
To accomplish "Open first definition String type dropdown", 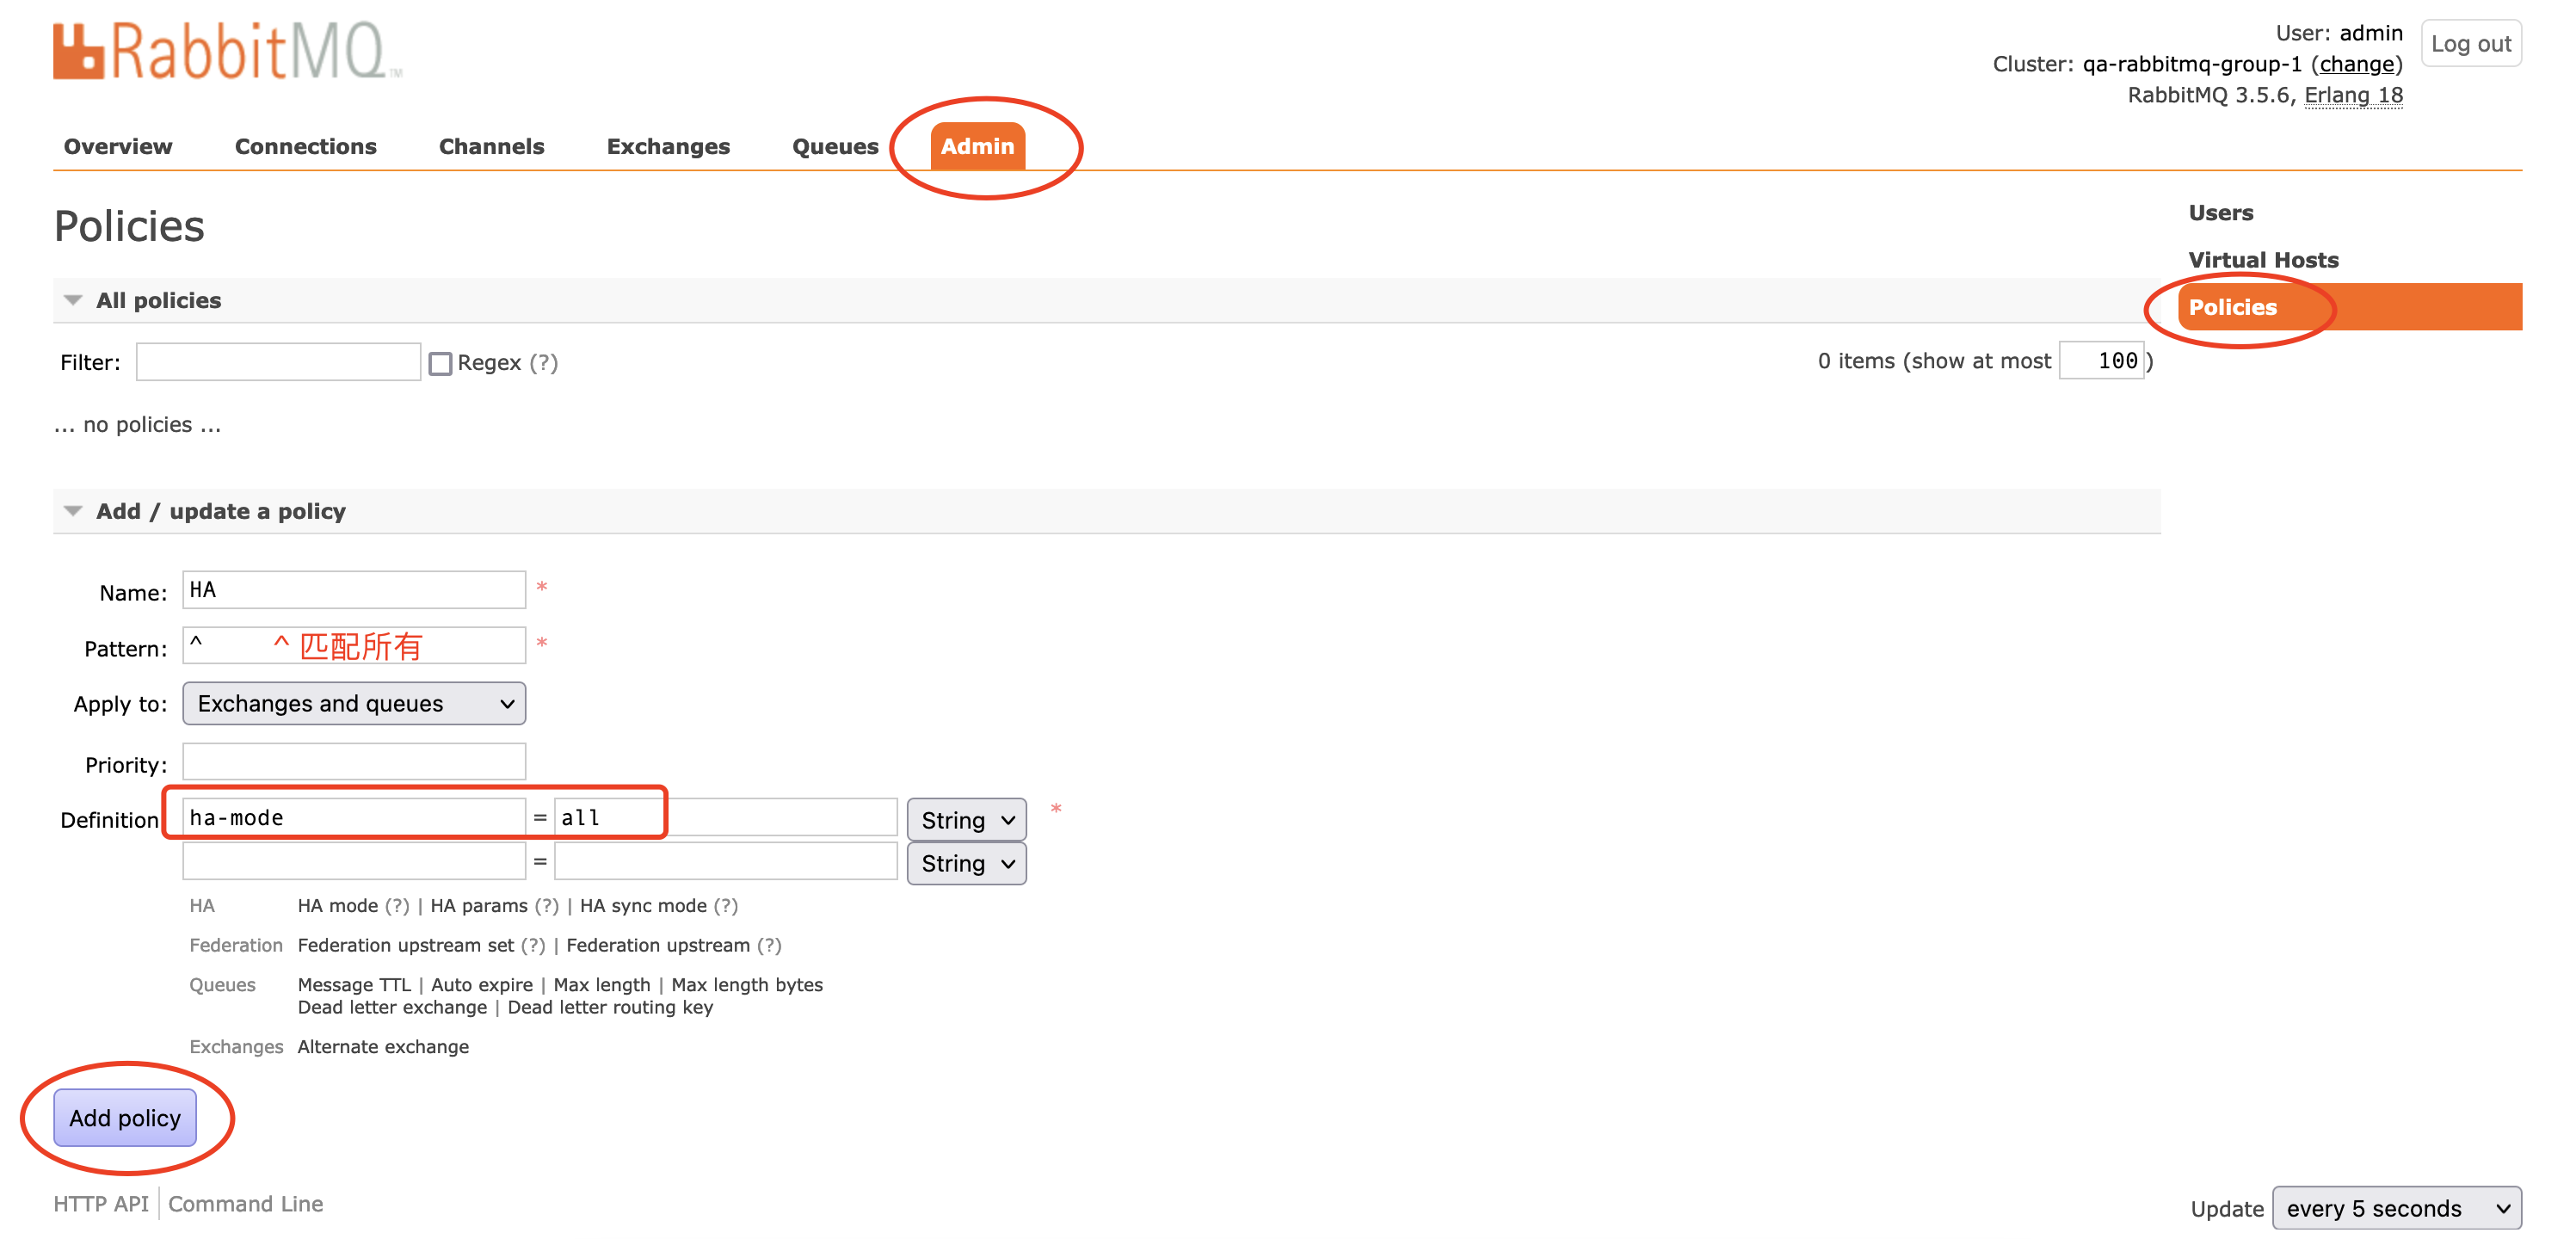I will coord(966,820).
